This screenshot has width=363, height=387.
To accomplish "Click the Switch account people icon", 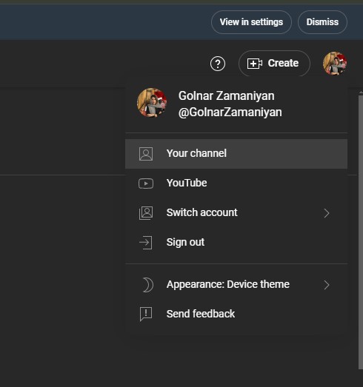I will coord(146,213).
